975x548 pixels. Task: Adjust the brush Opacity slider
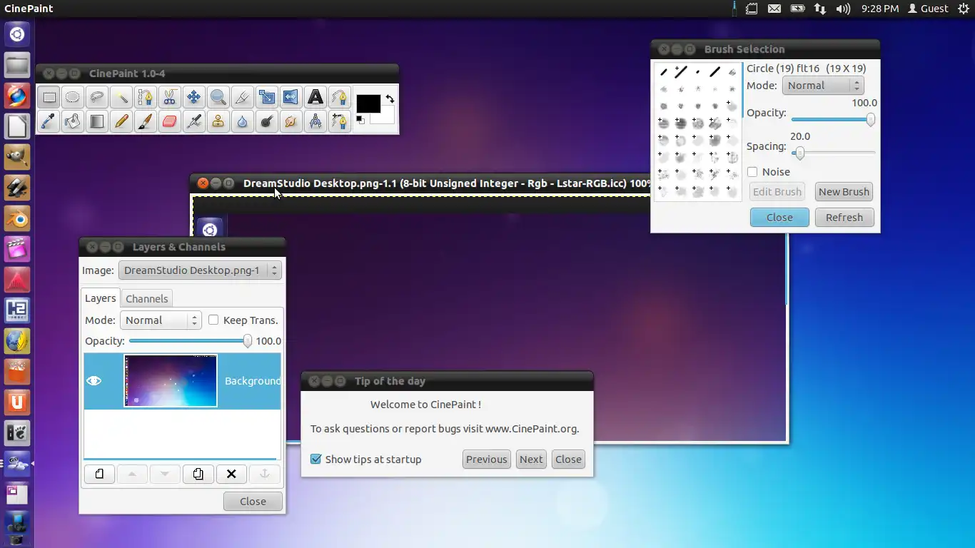[x=833, y=120]
